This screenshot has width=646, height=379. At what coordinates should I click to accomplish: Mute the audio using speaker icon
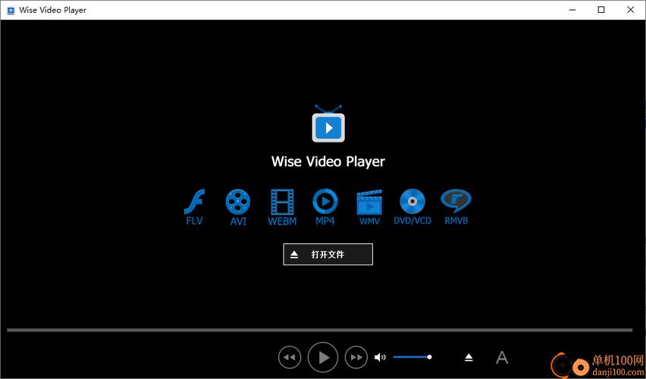coord(380,357)
